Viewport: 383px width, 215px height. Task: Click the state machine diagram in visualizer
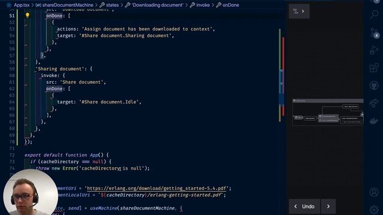point(328,112)
